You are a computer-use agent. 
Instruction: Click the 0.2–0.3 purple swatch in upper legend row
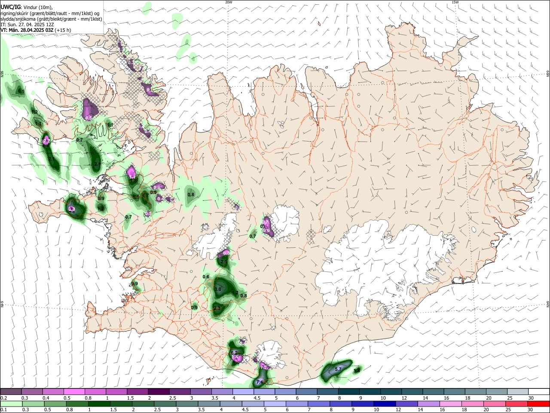[11, 391]
